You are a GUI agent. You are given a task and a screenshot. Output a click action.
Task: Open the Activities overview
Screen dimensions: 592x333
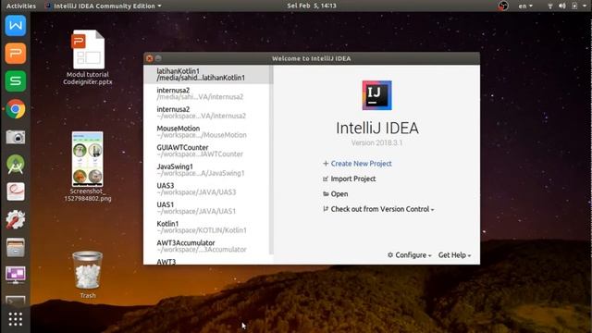(21, 6)
